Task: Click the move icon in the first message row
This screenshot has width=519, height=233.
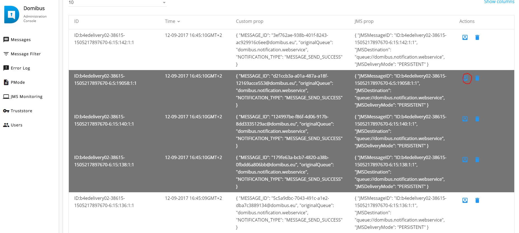Action: point(465,37)
